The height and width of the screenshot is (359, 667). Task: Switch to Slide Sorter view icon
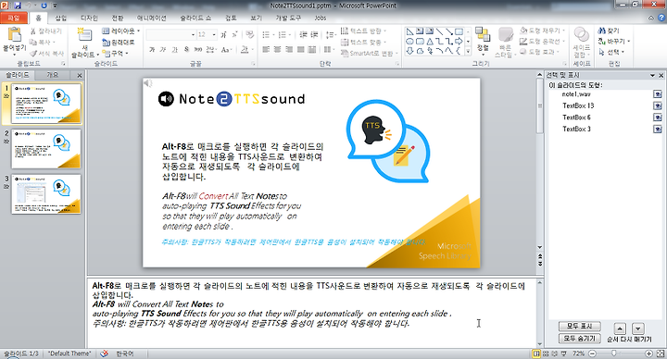pyautogui.click(x=547, y=353)
